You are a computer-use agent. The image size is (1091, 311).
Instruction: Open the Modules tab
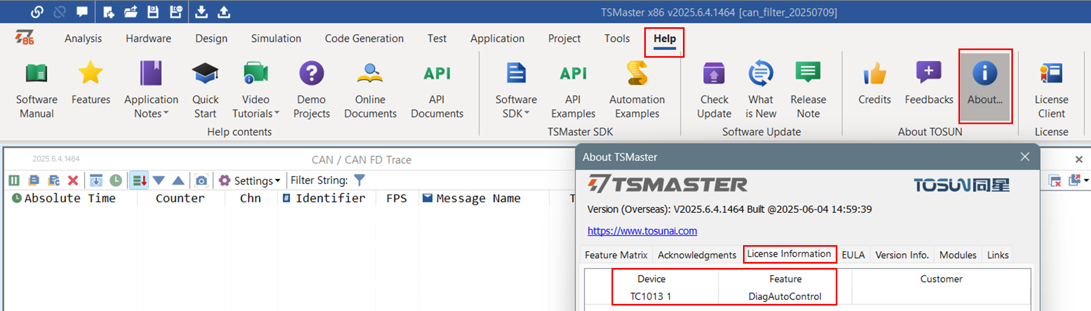click(x=957, y=255)
